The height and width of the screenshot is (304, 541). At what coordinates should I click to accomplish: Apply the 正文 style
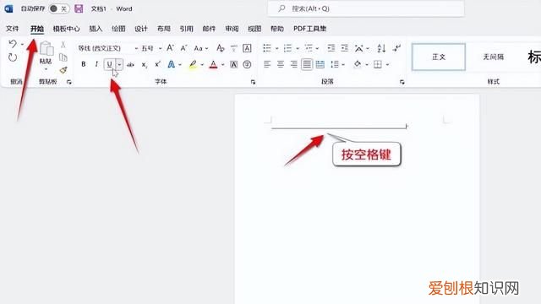(x=439, y=57)
